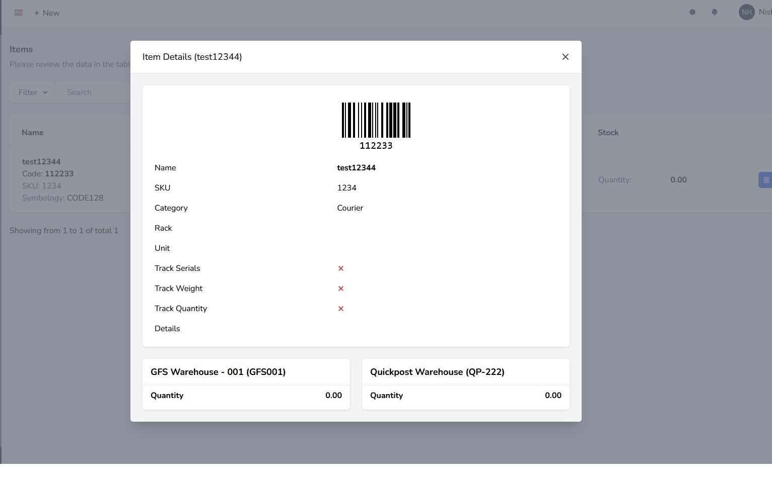Open the settings gear icon
Screen dimensions: 772x485
pyautogui.click(x=692, y=12)
